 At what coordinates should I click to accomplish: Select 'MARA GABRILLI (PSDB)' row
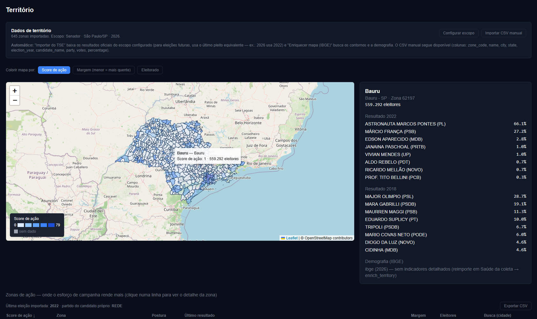click(x=445, y=204)
